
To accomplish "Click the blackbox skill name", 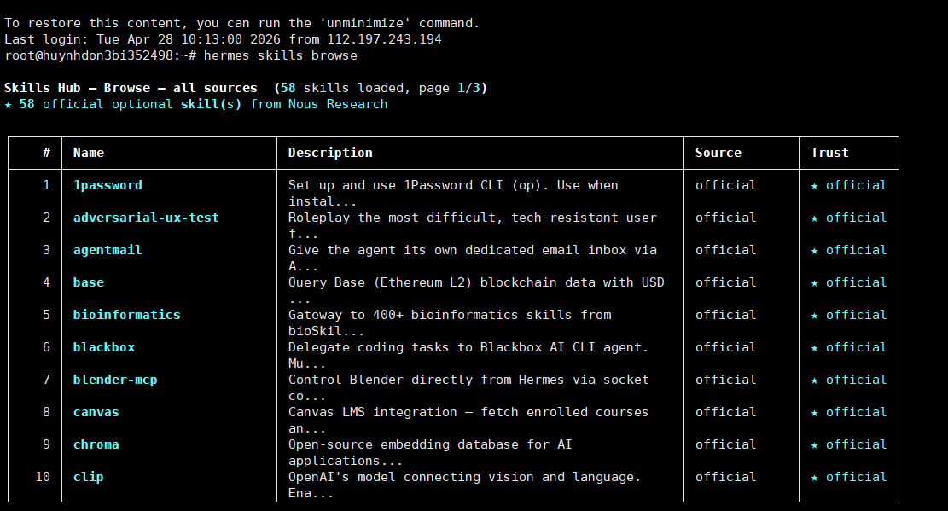I will click(x=104, y=347).
